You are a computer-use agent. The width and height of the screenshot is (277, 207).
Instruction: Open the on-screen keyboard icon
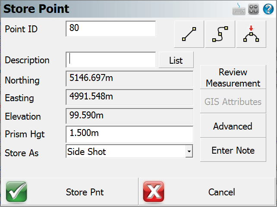tap(239, 9)
